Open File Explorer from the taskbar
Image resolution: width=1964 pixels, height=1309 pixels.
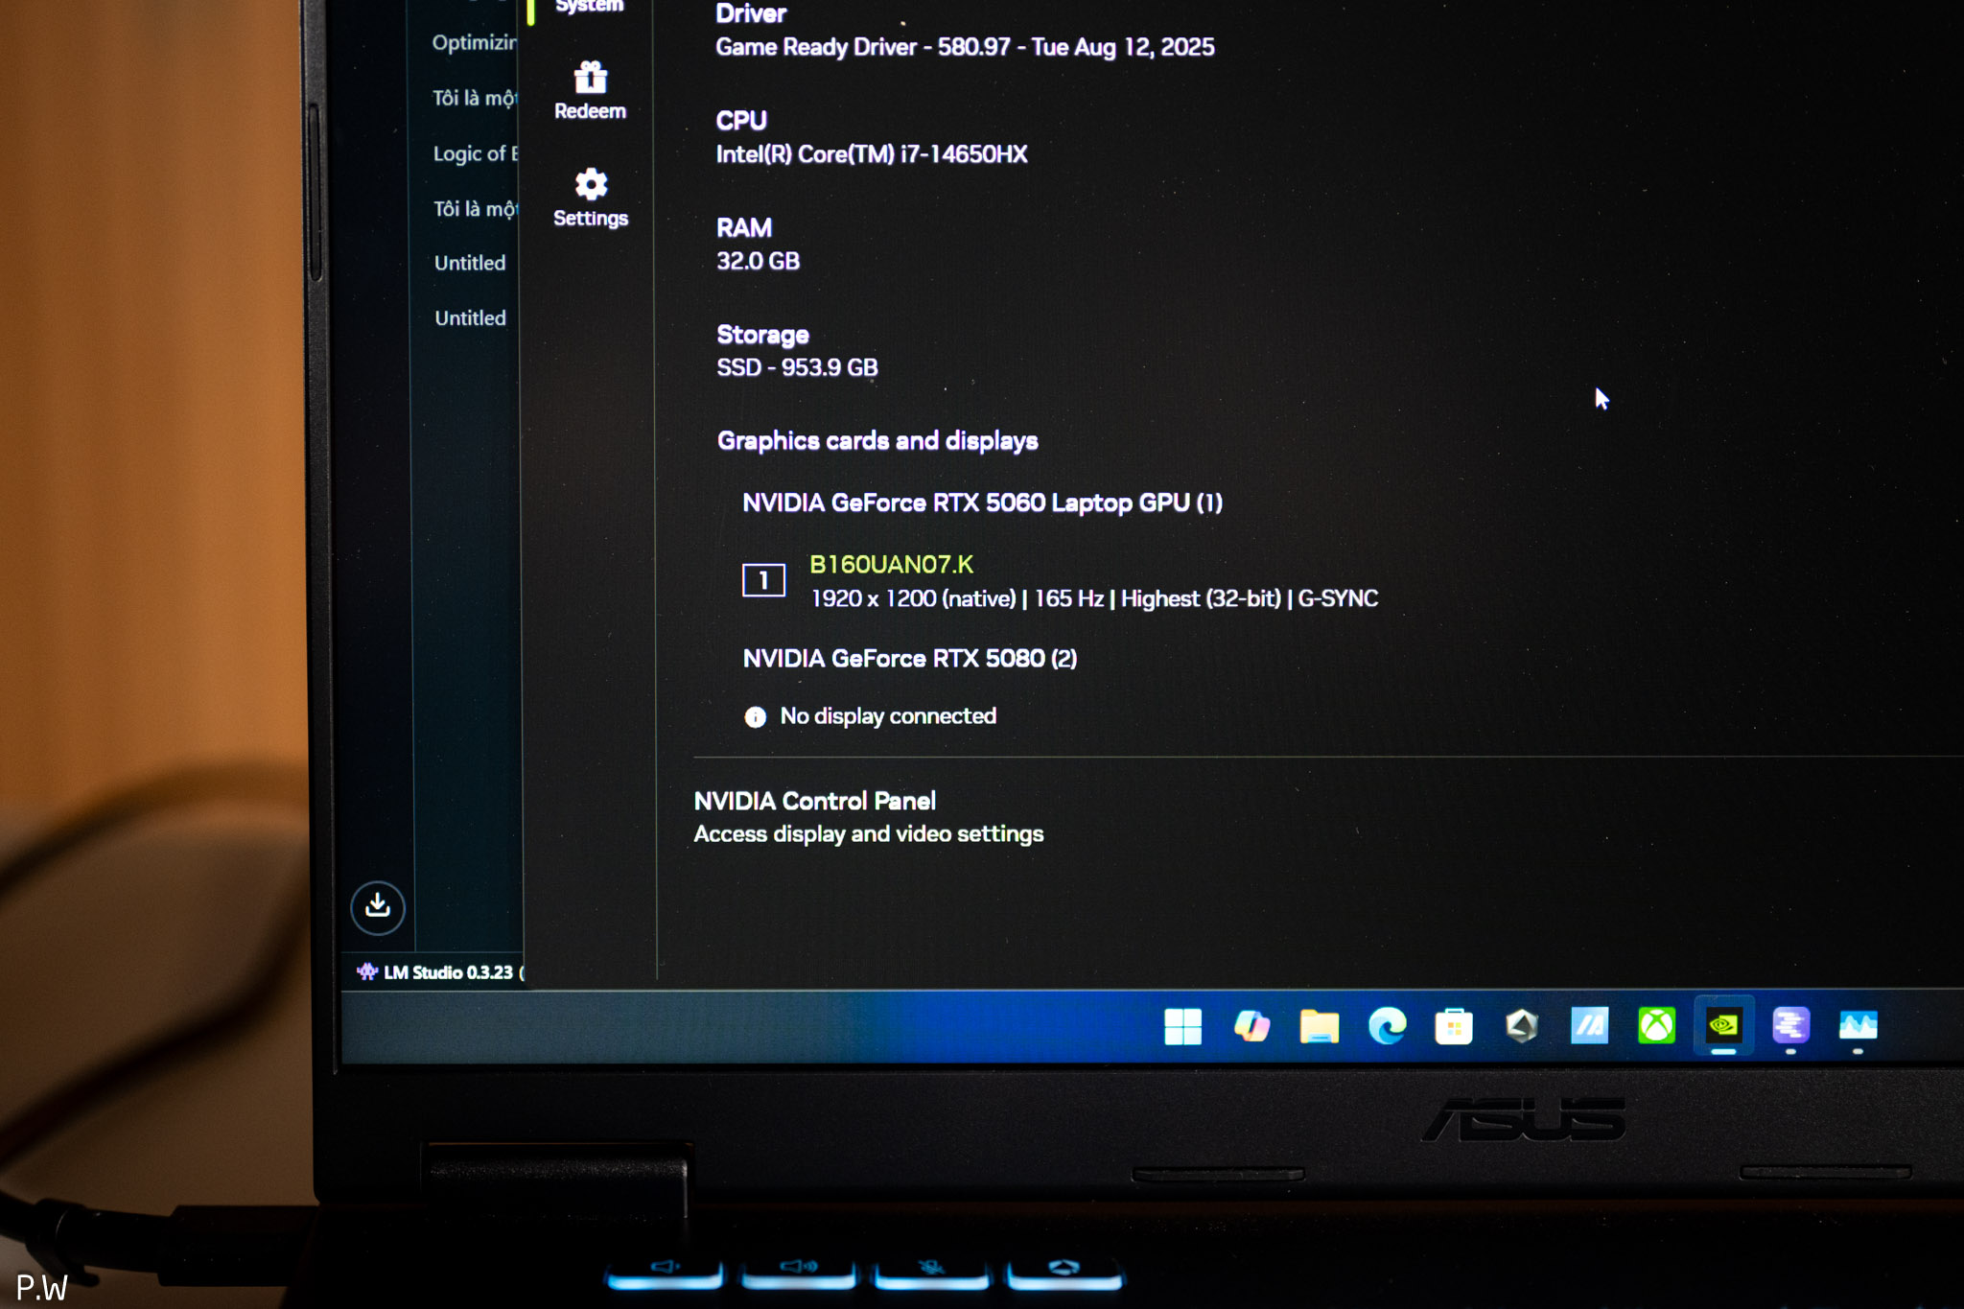(1319, 1026)
